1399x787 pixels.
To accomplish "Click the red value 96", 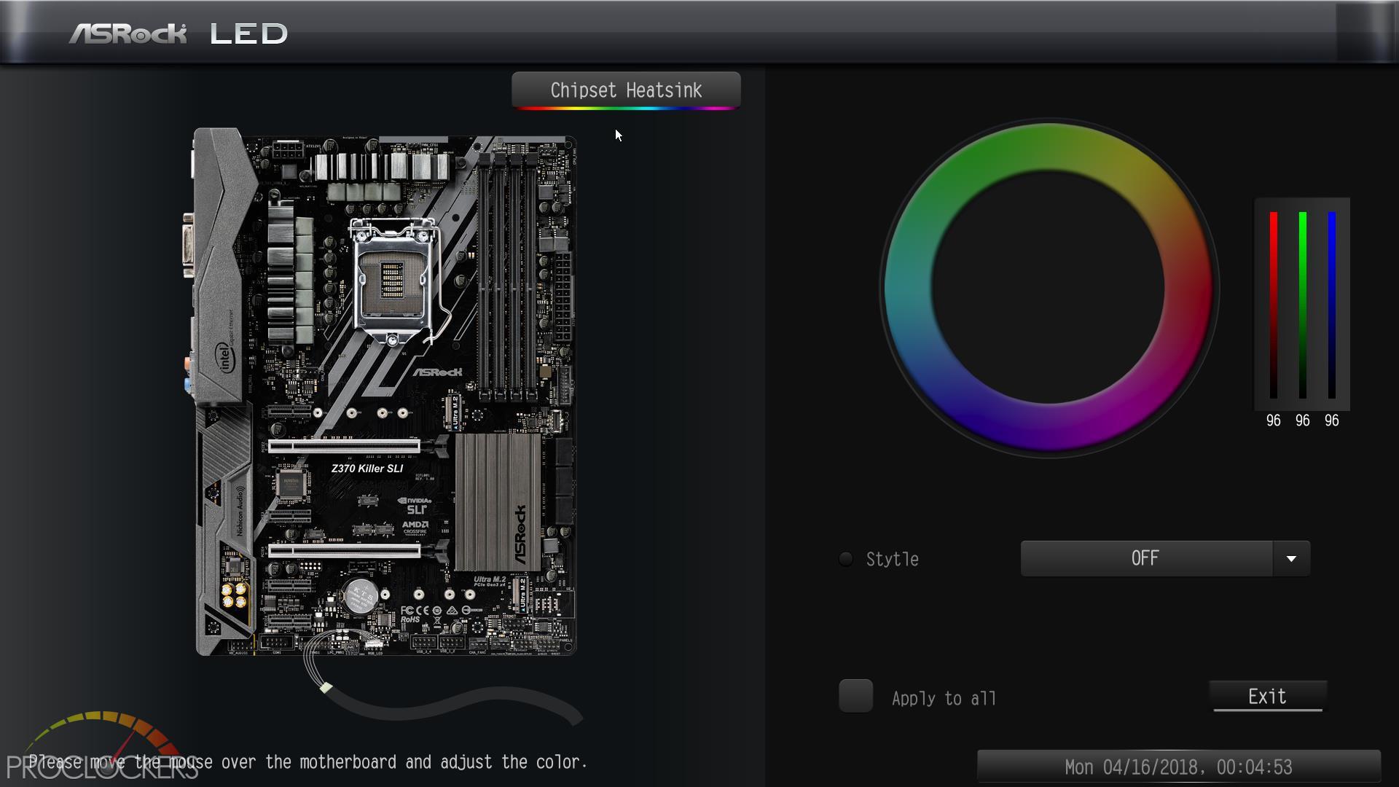I will tap(1273, 420).
